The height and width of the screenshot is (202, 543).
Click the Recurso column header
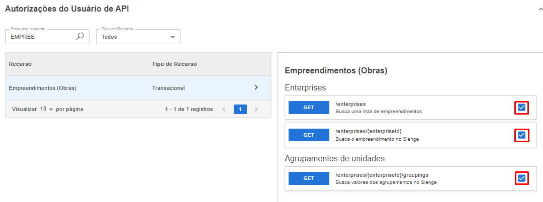20,64
